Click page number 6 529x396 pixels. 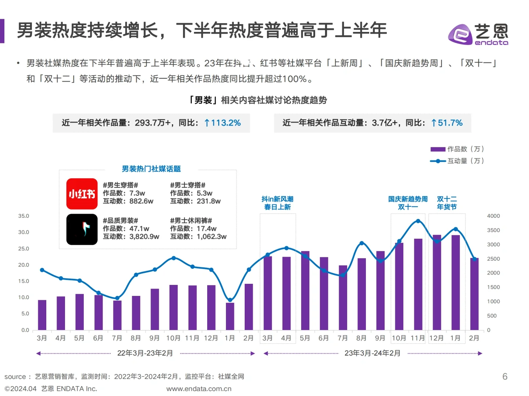[x=505, y=376]
